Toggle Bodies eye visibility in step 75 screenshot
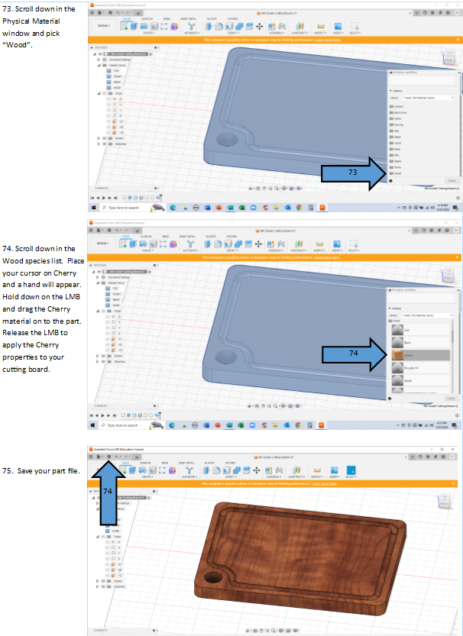 click(x=104, y=581)
